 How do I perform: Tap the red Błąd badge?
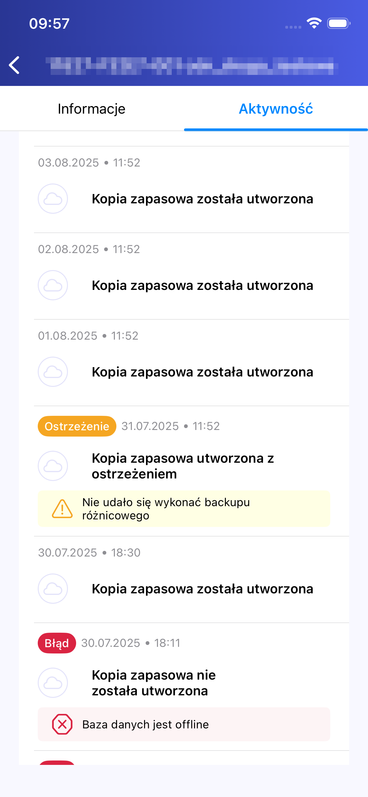coord(57,643)
